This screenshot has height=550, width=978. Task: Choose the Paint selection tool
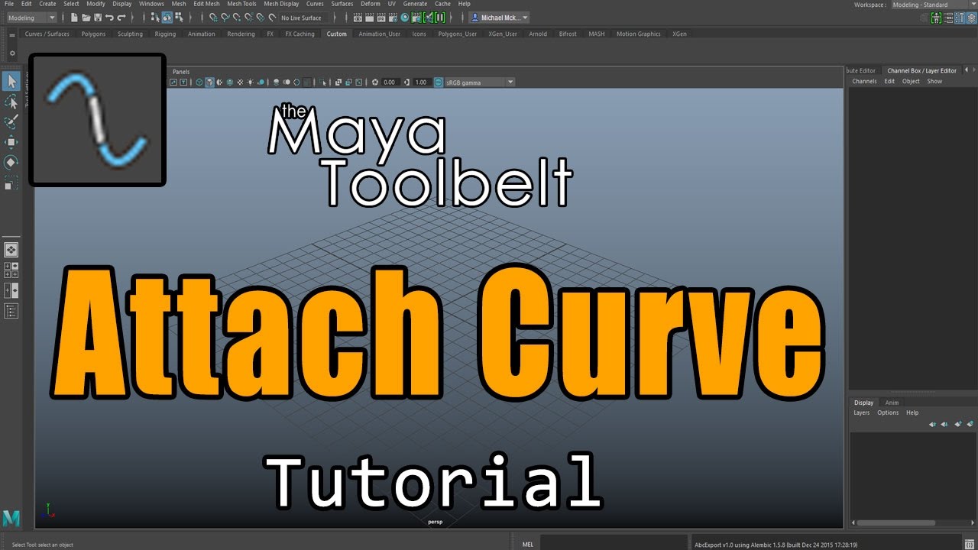11,121
